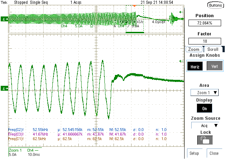This screenshot has height=159, width=225.
Task: Open the Zoom Source dropdown showing Acq
Action: click(x=205, y=125)
